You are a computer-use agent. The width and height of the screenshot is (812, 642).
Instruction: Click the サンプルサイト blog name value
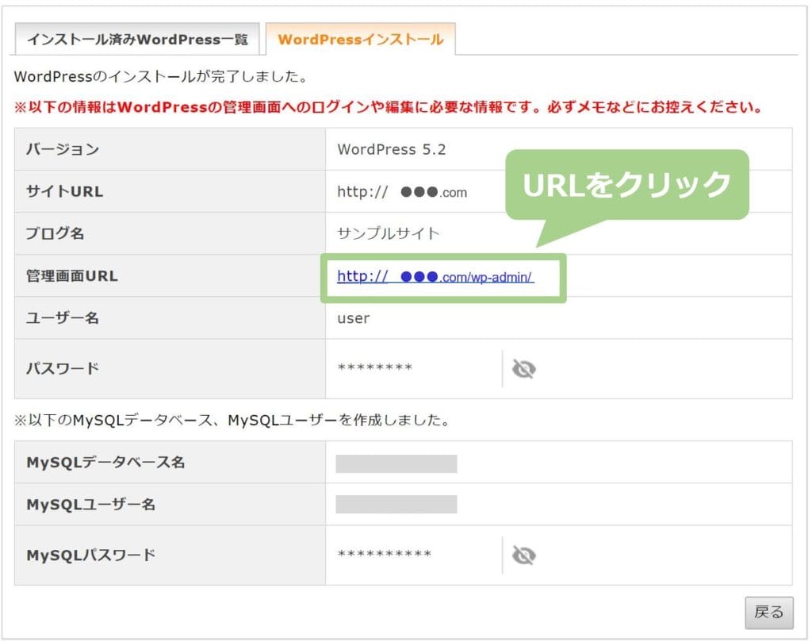388,233
